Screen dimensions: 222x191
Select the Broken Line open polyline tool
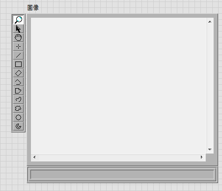(x=18, y=82)
